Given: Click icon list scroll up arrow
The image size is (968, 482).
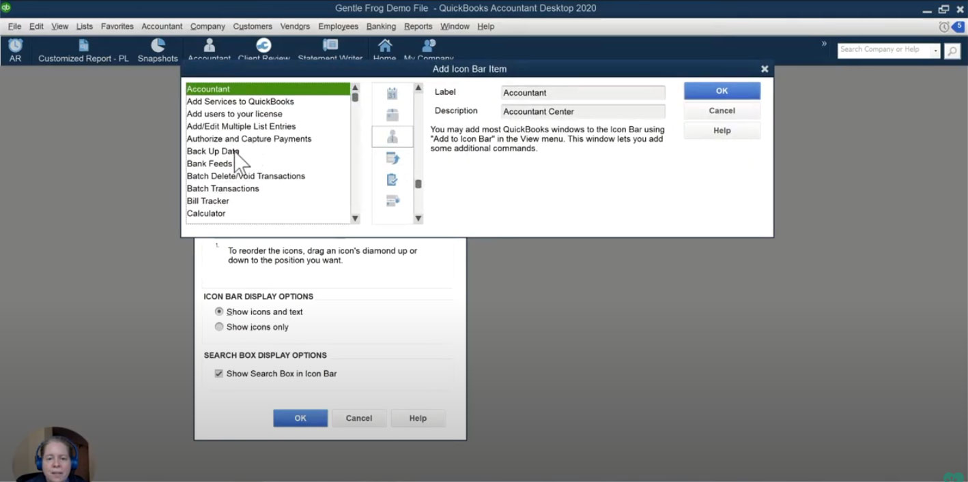Looking at the screenshot, I should [418, 88].
